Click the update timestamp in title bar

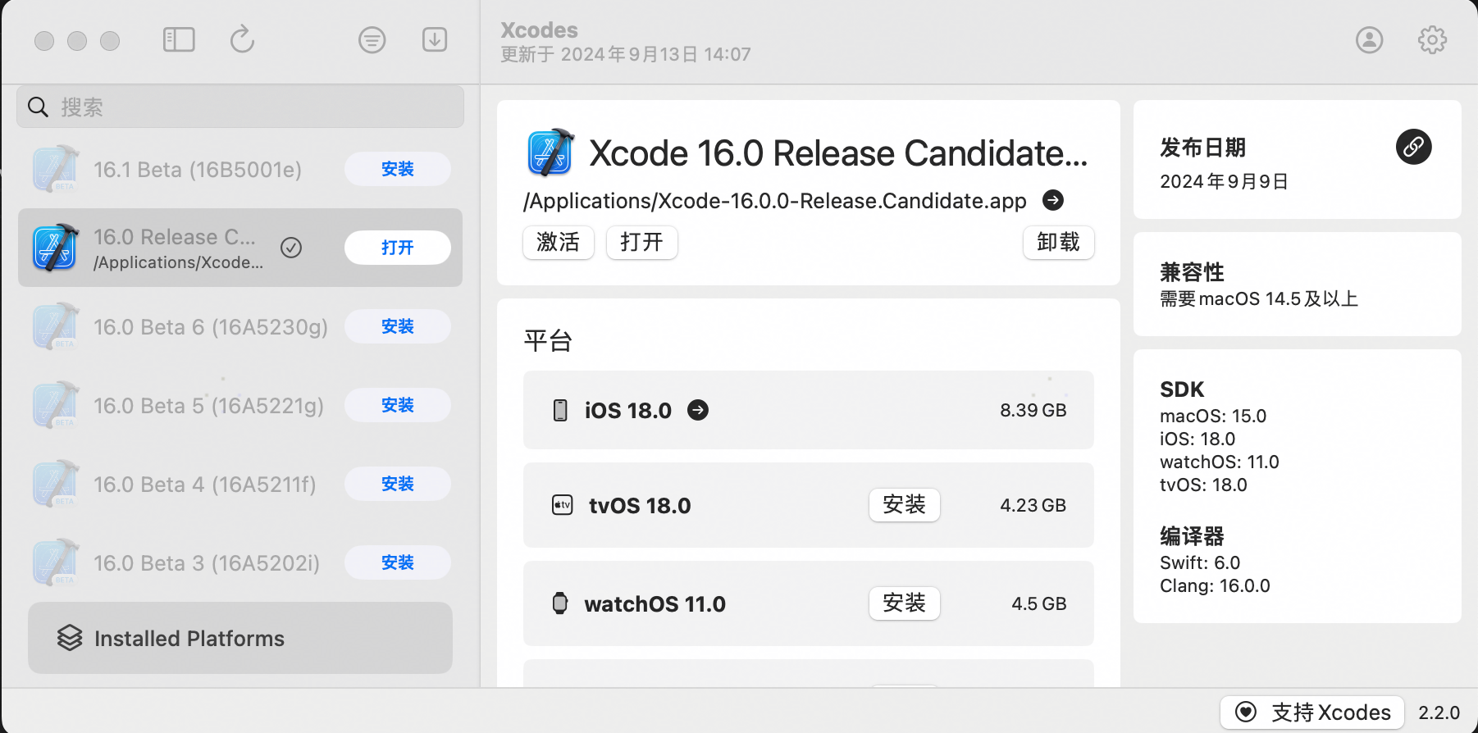pyautogui.click(x=626, y=54)
